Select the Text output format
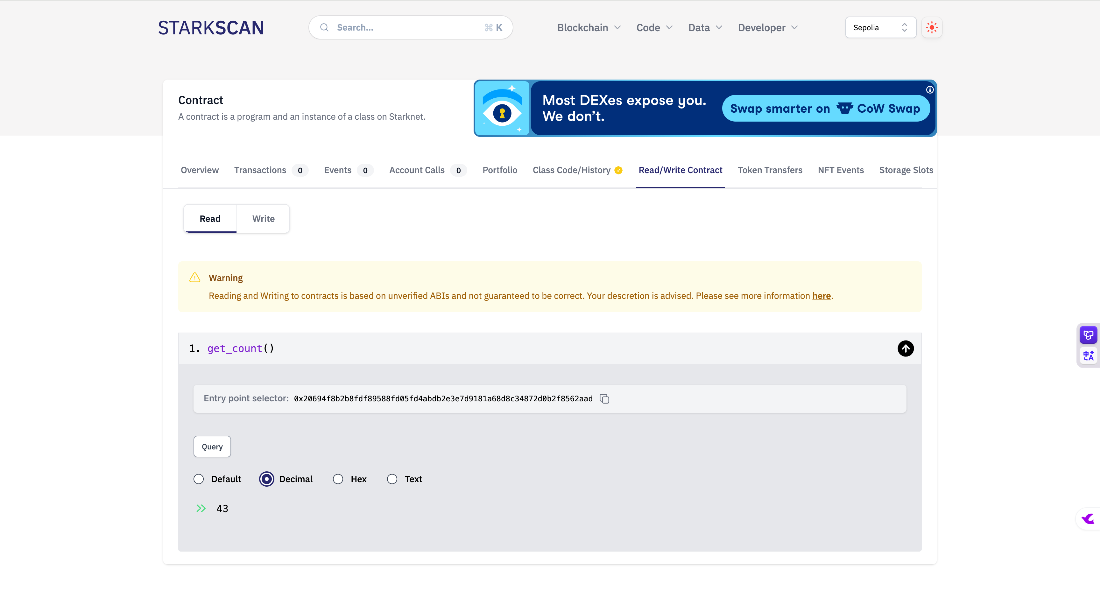 pyautogui.click(x=391, y=479)
